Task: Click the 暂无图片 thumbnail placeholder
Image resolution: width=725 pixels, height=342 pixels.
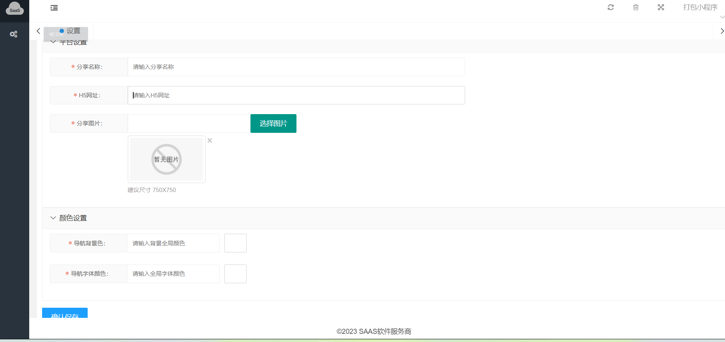Action: click(x=166, y=159)
